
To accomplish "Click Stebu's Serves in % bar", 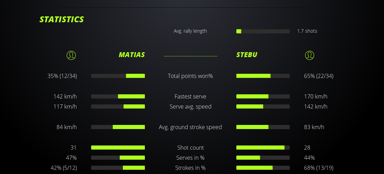I will 263,158.
